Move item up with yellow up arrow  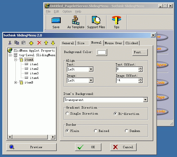point(46,43)
